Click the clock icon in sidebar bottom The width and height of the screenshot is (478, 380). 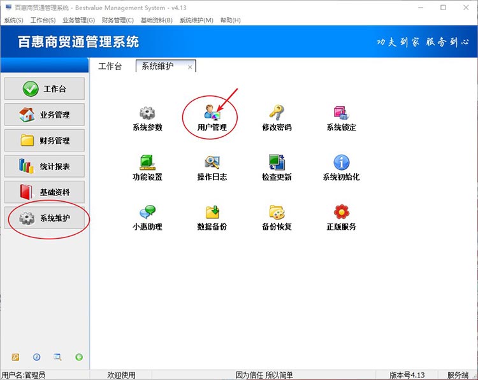(x=36, y=357)
